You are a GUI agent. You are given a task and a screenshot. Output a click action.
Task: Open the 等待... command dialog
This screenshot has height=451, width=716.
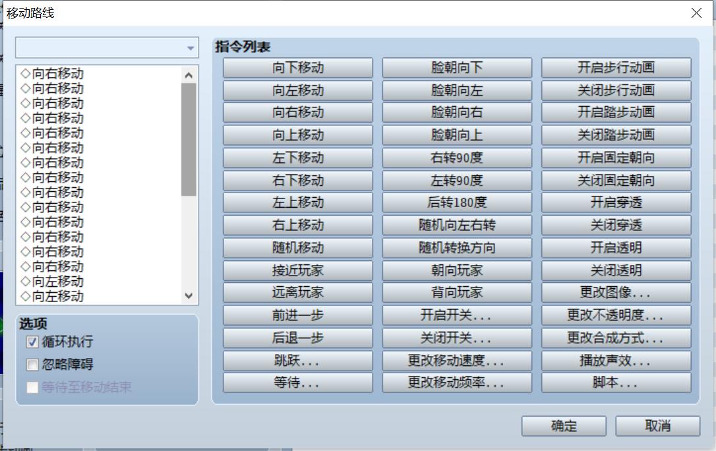tap(298, 382)
